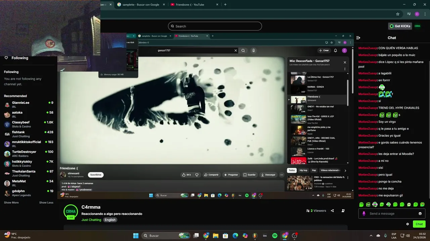Click the user report icon beside share

click(343, 211)
